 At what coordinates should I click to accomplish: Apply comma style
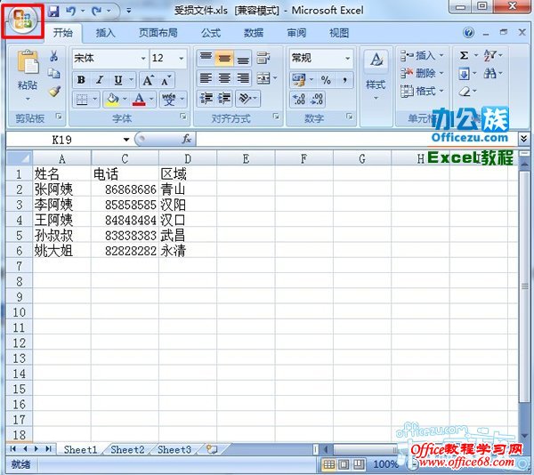(344, 80)
